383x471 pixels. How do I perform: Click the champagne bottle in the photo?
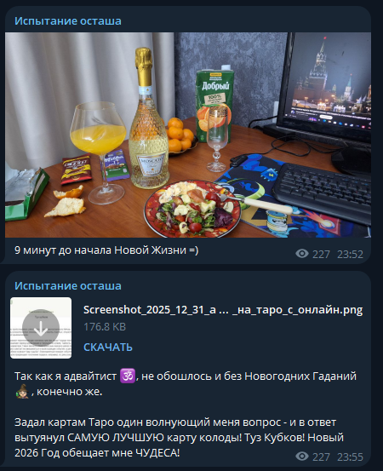148,118
